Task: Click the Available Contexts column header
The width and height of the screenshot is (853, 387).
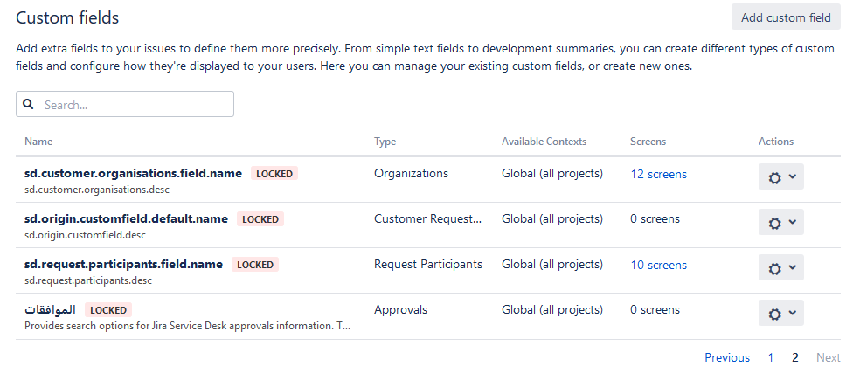Action: 544,142
